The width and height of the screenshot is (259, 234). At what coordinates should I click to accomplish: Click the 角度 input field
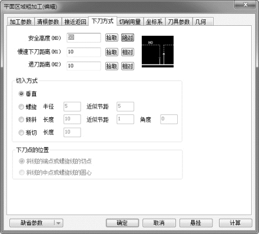tap(169, 119)
